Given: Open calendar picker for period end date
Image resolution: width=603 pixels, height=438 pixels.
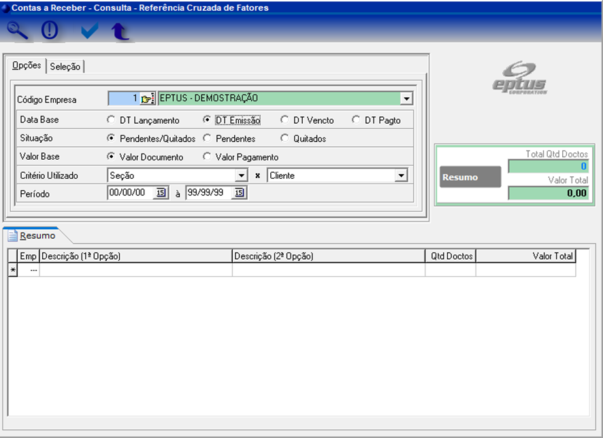Looking at the screenshot, I should [x=239, y=193].
